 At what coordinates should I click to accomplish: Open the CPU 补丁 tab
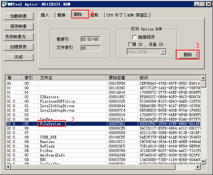(114, 15)
